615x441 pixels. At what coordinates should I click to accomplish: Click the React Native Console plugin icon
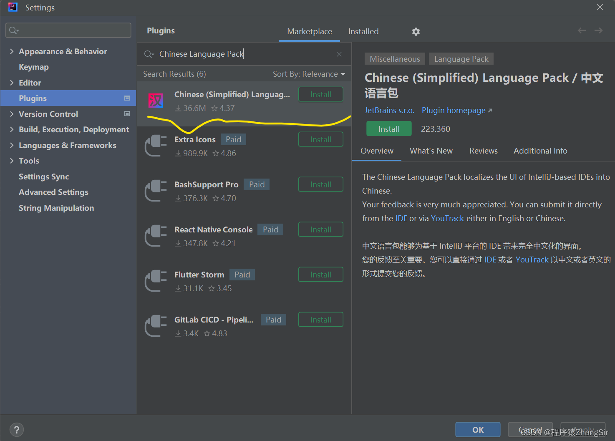(x=156, y=235)
